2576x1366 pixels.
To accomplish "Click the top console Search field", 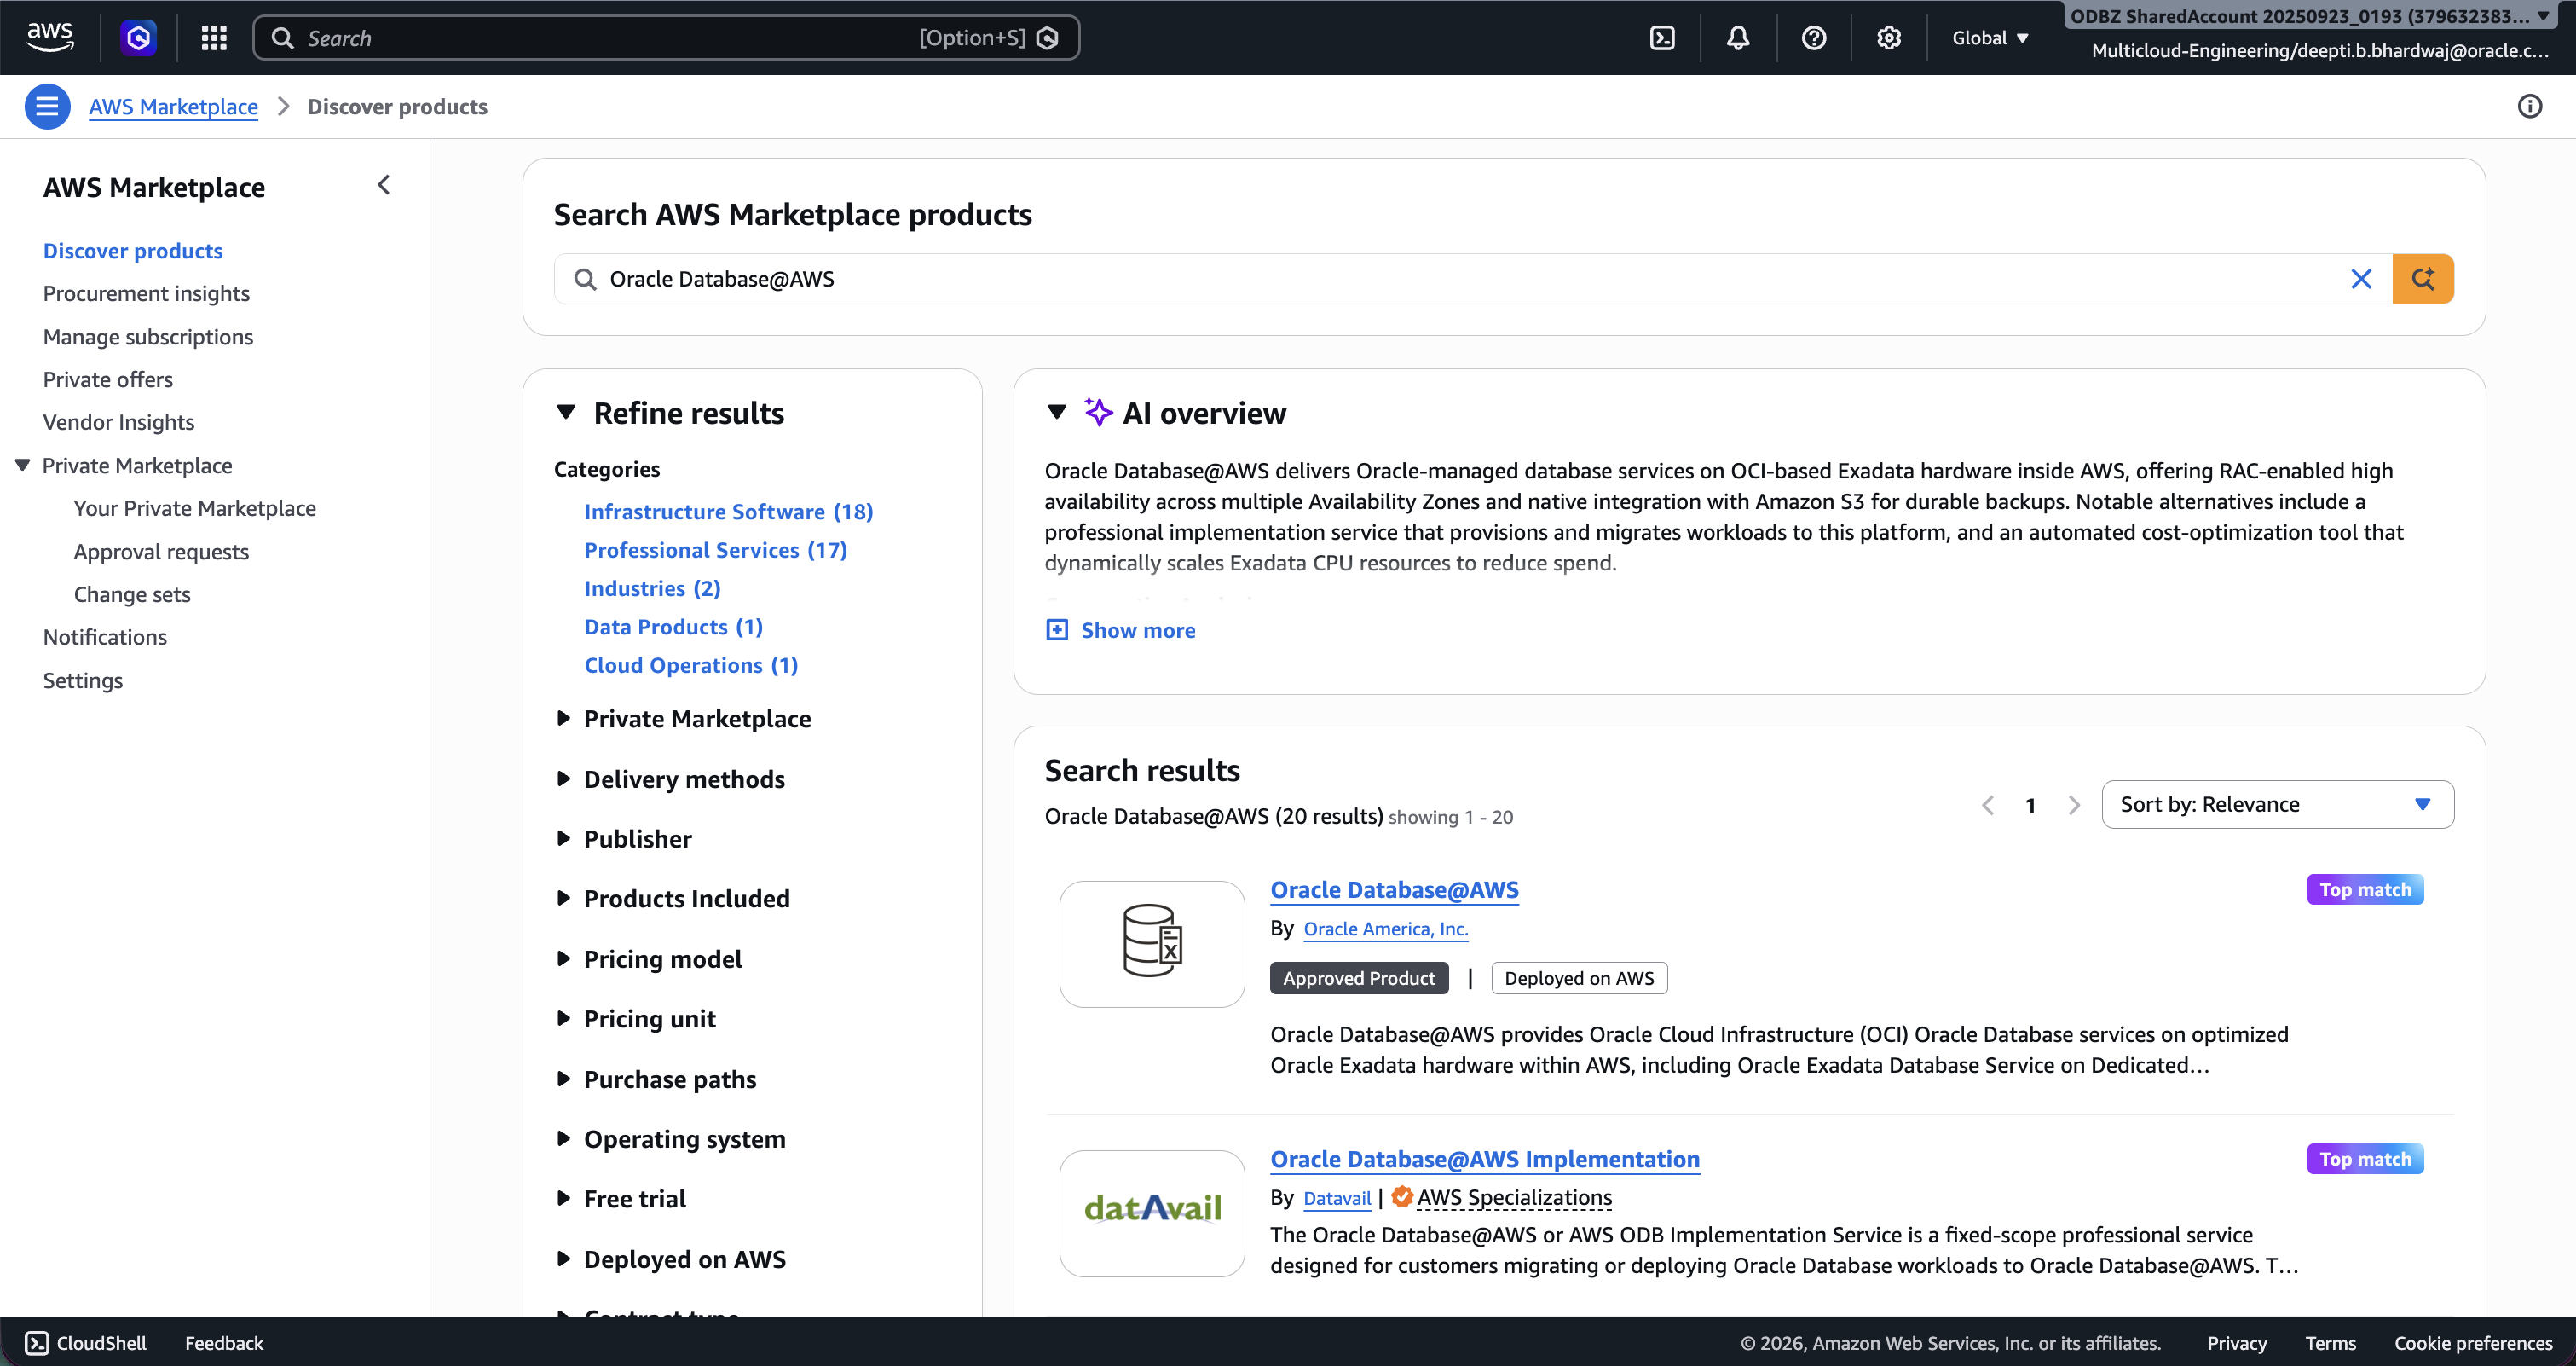I will point(665,38).
